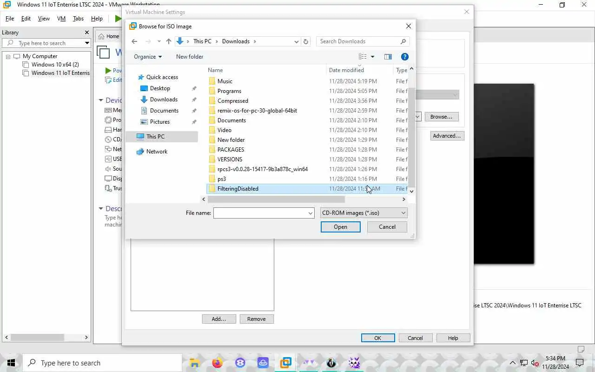This screenshot has height=372, width=595.
Task: Open Firefox from the taskbar
Action: 217,363
